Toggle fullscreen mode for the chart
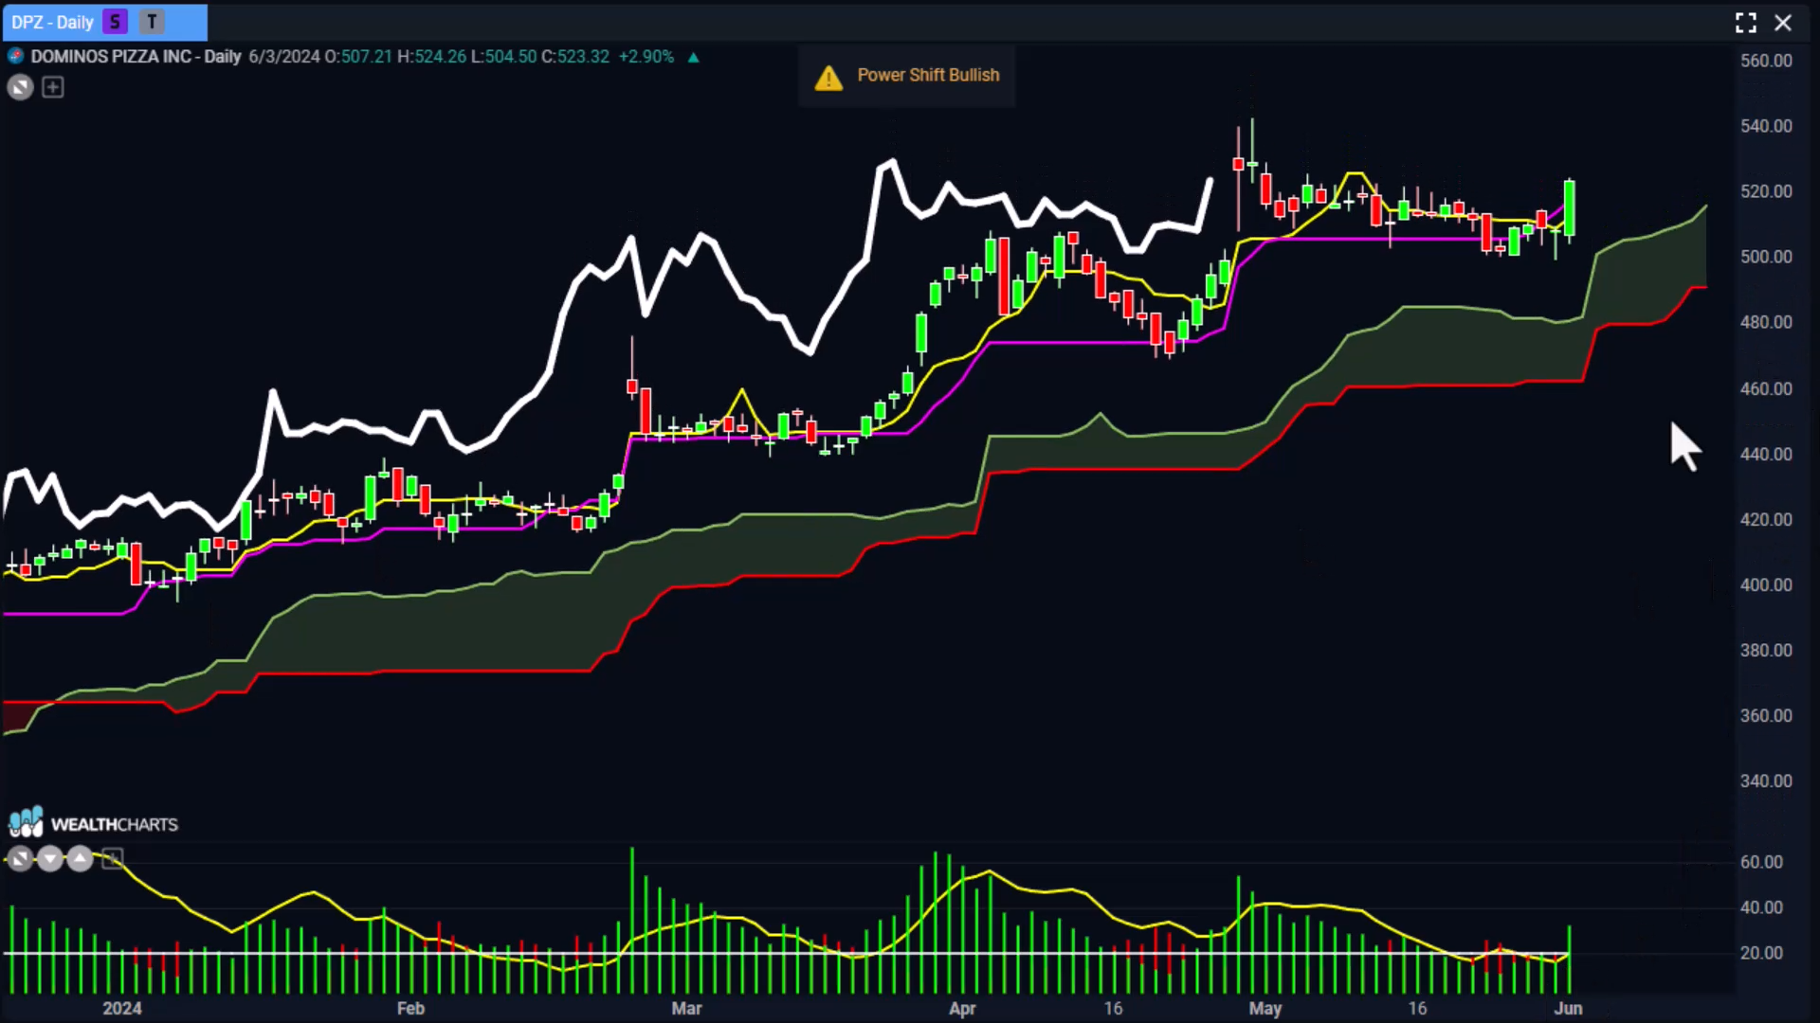 click(x=1745, y=23)
